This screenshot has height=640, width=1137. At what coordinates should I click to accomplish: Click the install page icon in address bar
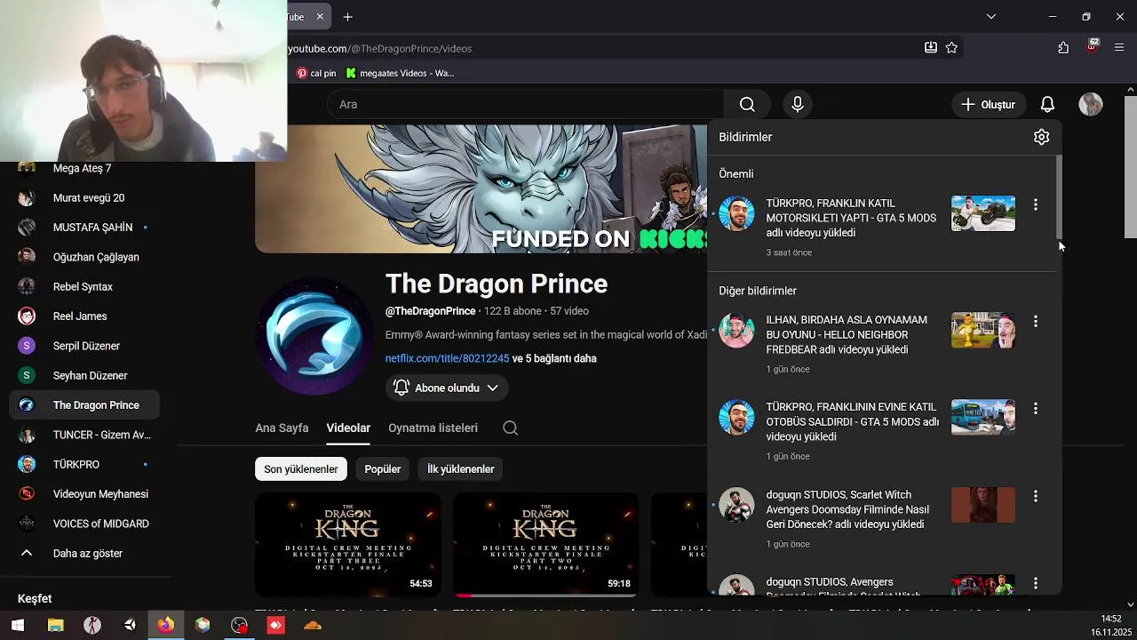tap(930, 48)
